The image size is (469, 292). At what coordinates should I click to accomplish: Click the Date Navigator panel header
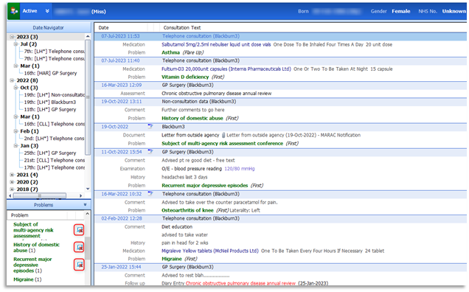click(x=49, y=27)
